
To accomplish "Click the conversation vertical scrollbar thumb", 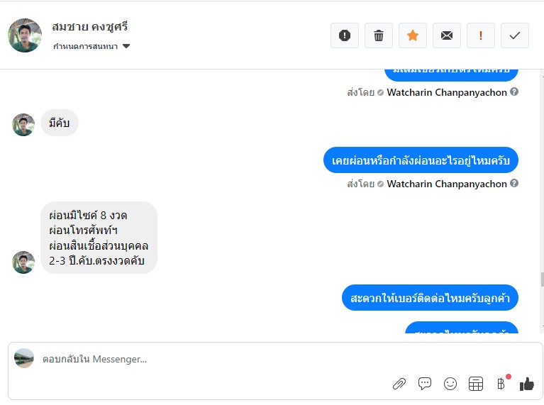I will click(x=542, y=279).
